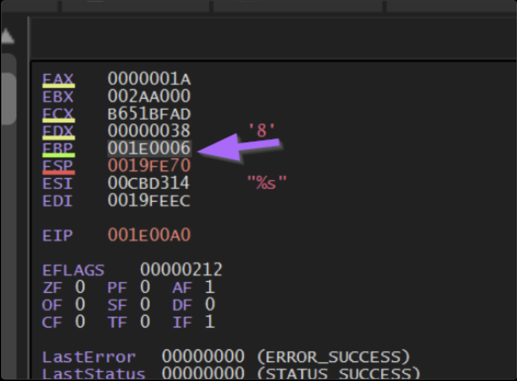Click the ESI value 00CBD314
This screenshot has height=381, width=517.
click(x=149, y=183)
